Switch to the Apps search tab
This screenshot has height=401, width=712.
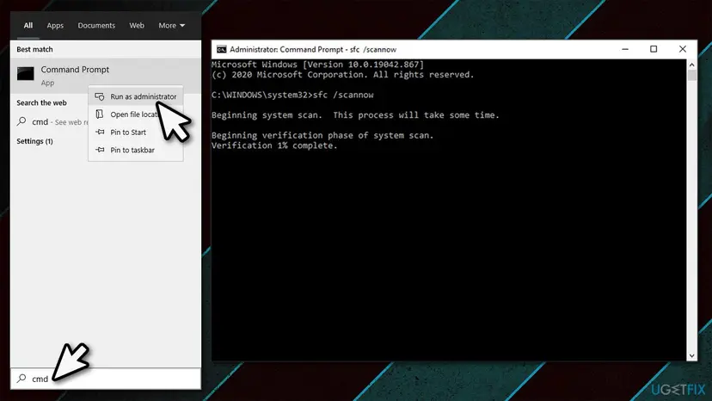coord(55,26)
